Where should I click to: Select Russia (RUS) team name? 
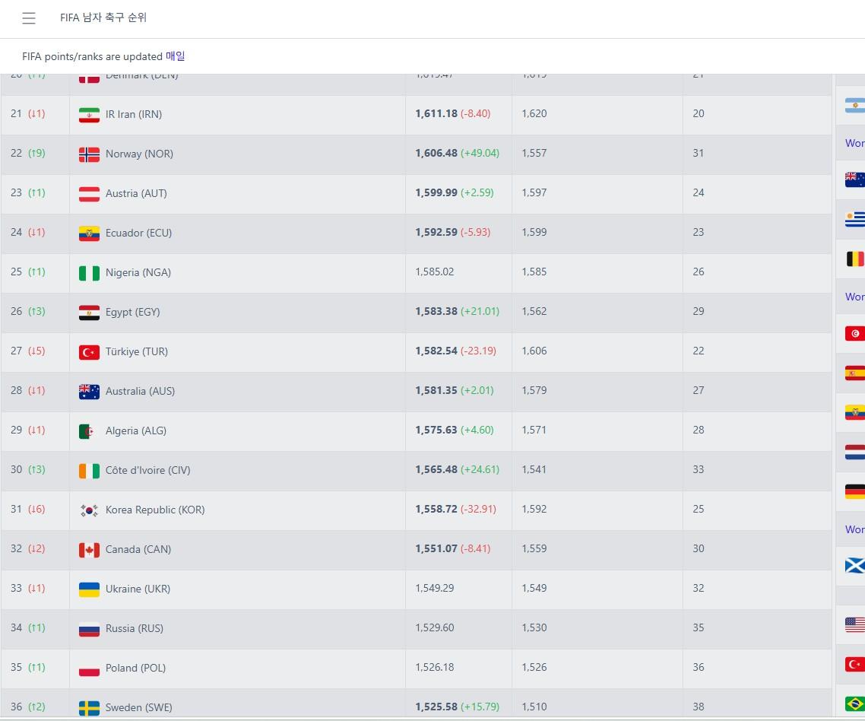click(134, 629)
